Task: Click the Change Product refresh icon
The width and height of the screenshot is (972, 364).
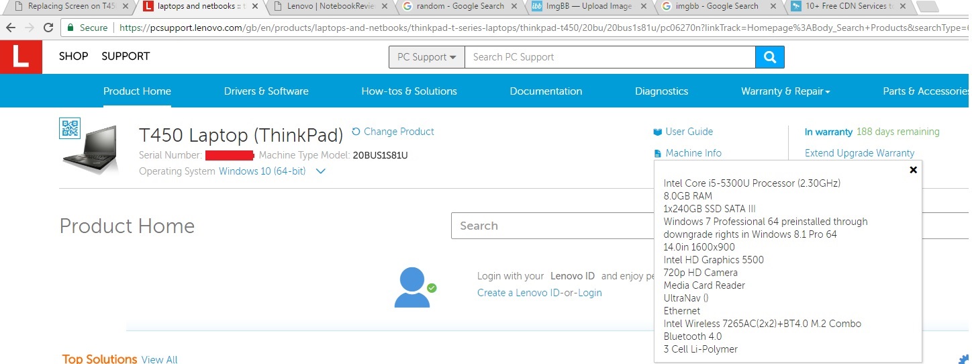Action: coord(356,132)
